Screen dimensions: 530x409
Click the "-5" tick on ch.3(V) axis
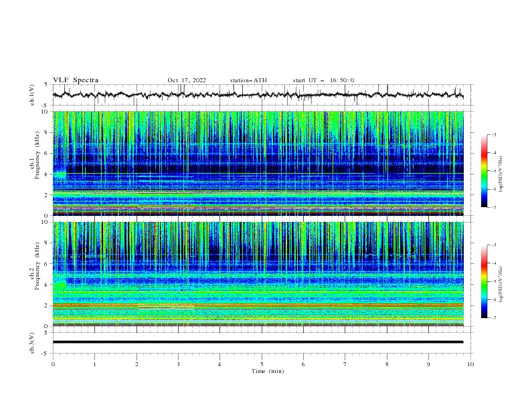tap(46, 354)
